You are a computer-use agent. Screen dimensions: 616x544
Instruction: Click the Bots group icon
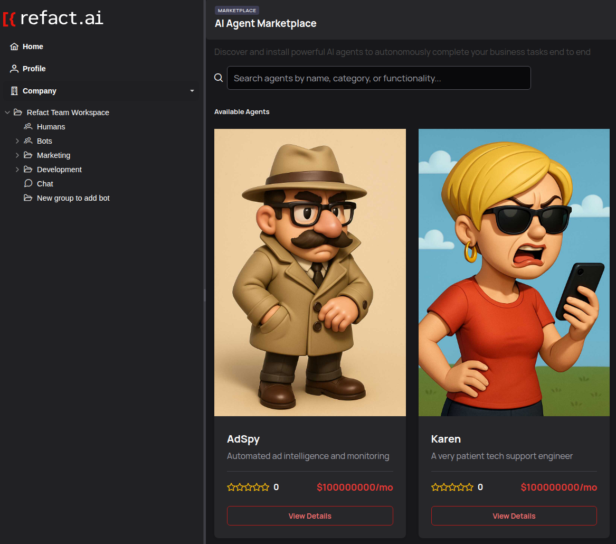(x=27, y=140)
